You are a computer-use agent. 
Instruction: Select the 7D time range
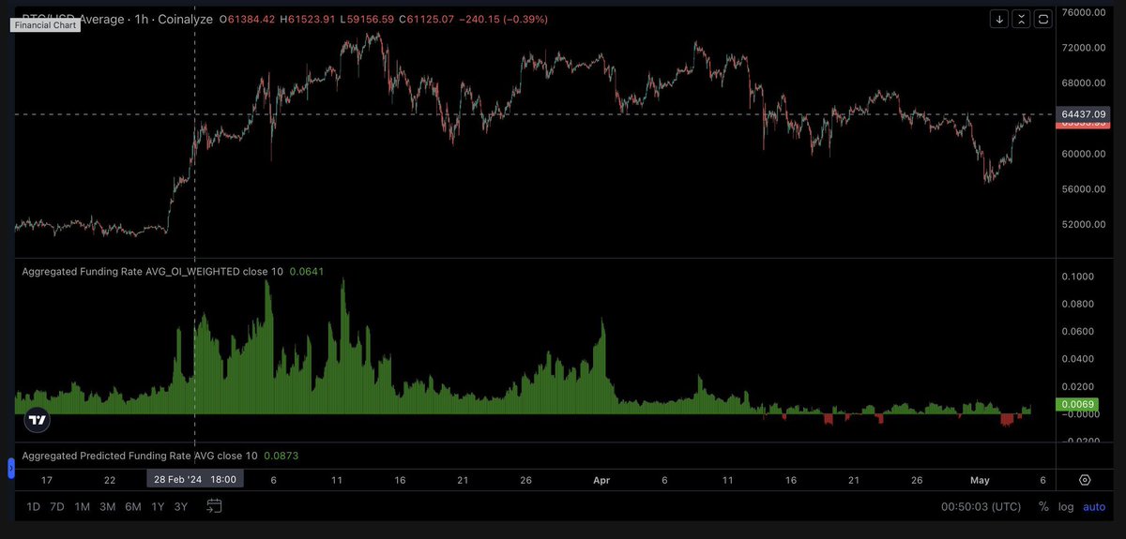57,507
